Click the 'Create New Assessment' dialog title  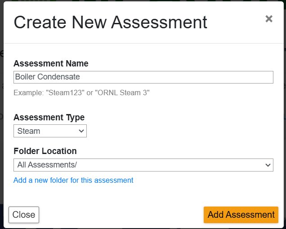click(110, 22)
